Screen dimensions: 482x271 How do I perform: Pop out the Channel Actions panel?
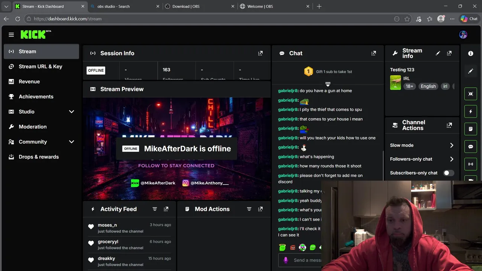click(x=449, y=125)
